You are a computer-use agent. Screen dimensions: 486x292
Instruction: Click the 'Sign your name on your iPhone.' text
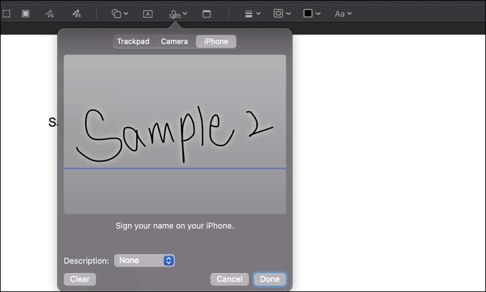tap(175, 226)
